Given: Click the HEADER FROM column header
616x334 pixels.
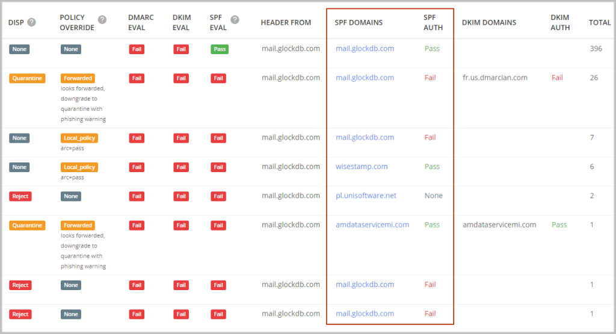Looking at the screenshot, I should point(286,23).
